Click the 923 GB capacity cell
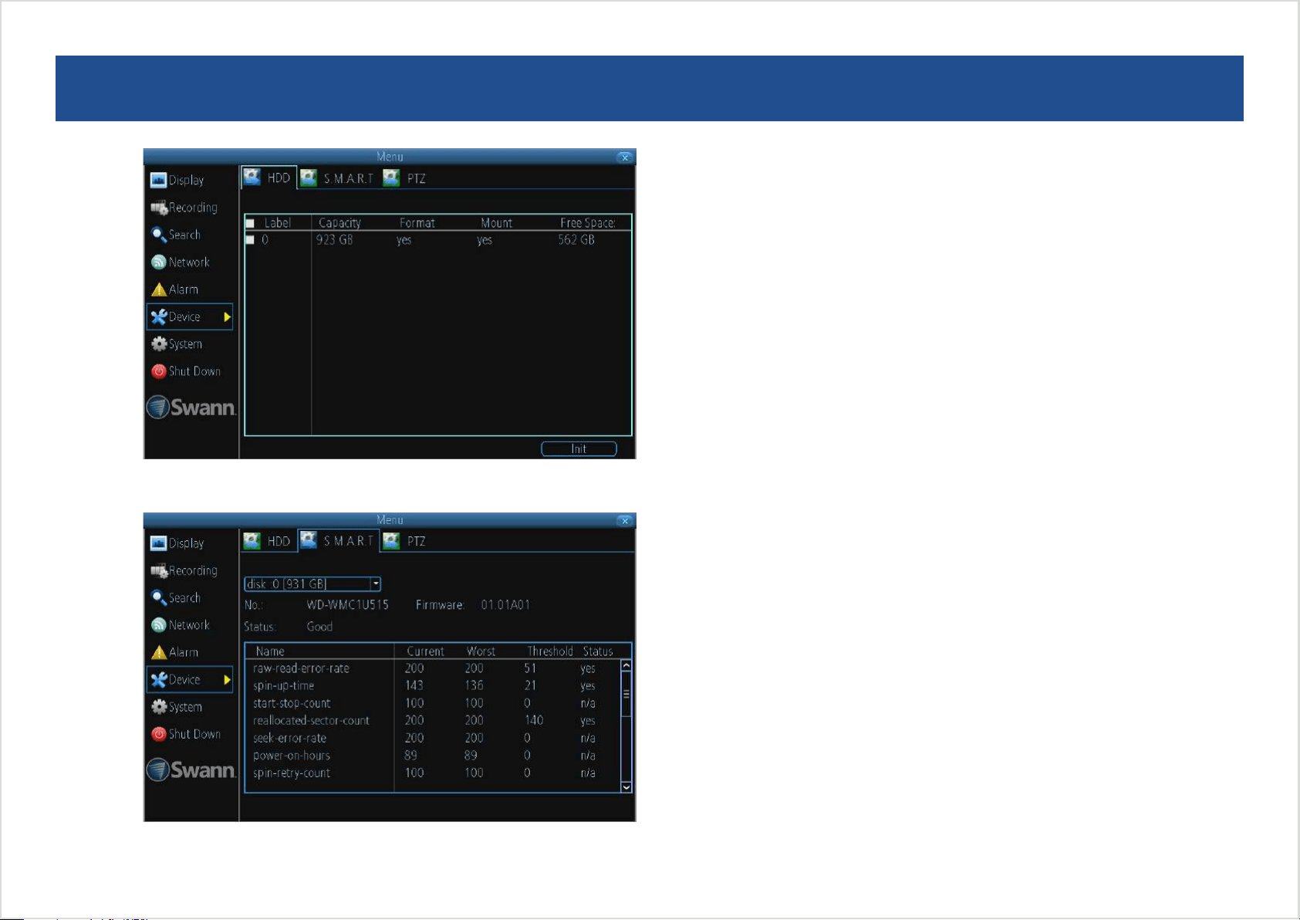1300x920 pixels. pyautogui.click(x=334, y=240)
